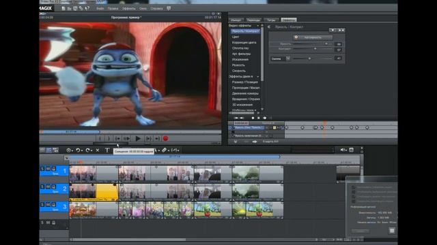The width and height of the screenshot is (437, 245).
Task: Lock track 3
Action: coord(54,205)
